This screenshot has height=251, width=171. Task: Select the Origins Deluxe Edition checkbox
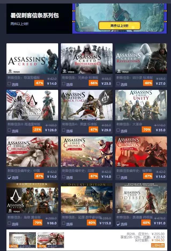click(64, 223)
